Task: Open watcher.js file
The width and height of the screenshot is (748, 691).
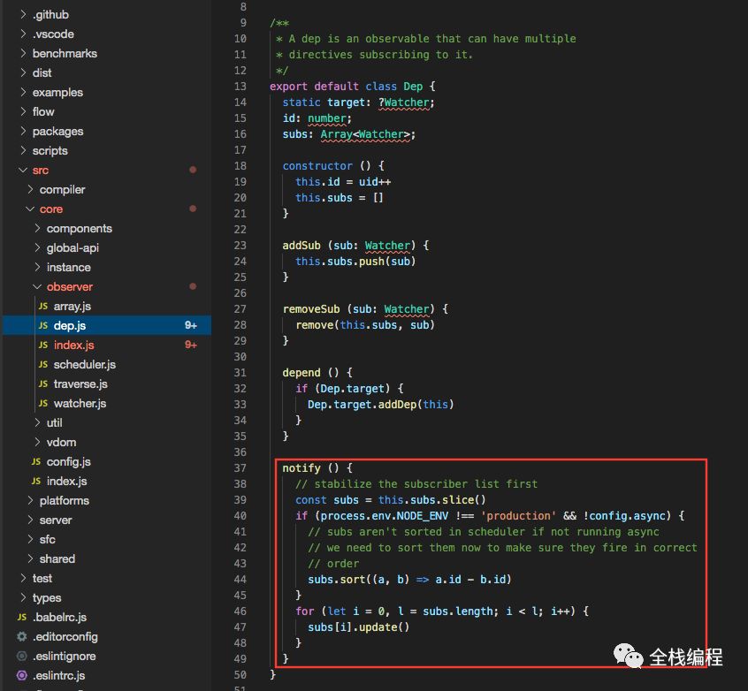Action: 80,404
